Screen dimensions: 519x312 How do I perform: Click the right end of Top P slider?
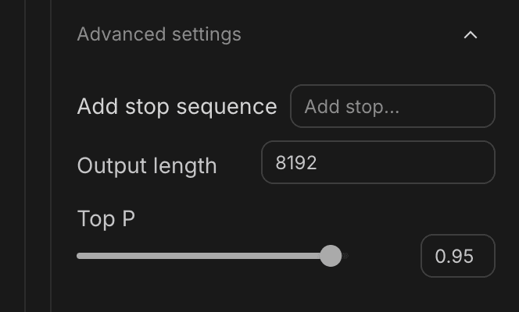pos(345,255)
